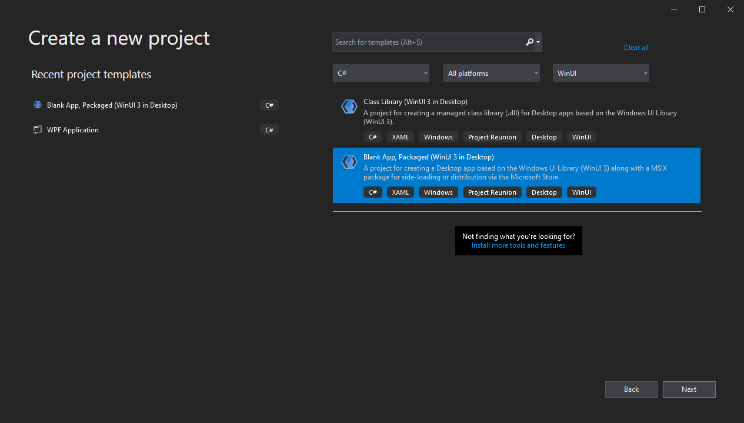This screenshot has width=744, height=423.
Task: Click the Blank App recent project template icon
Action: [37, 104]
